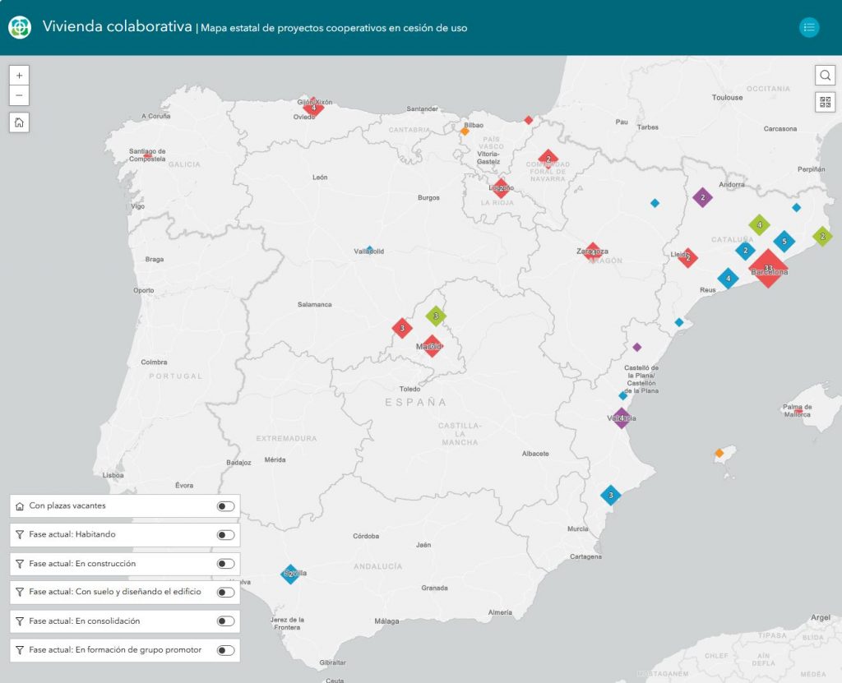Image resolution: width=842 pixels, height=683 pixels.
Task: Toggle the Con plazas vacantes filter
Action: point(225,506)
